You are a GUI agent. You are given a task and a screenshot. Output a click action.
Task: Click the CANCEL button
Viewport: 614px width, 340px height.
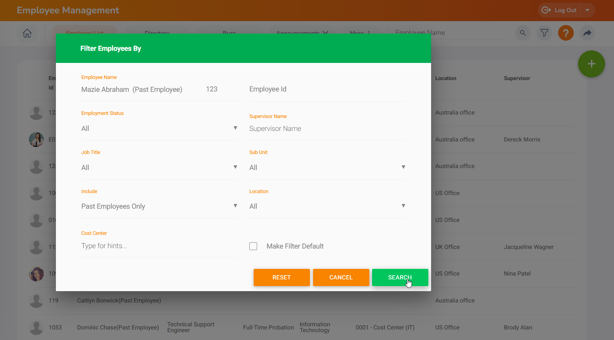coord(341,277)
